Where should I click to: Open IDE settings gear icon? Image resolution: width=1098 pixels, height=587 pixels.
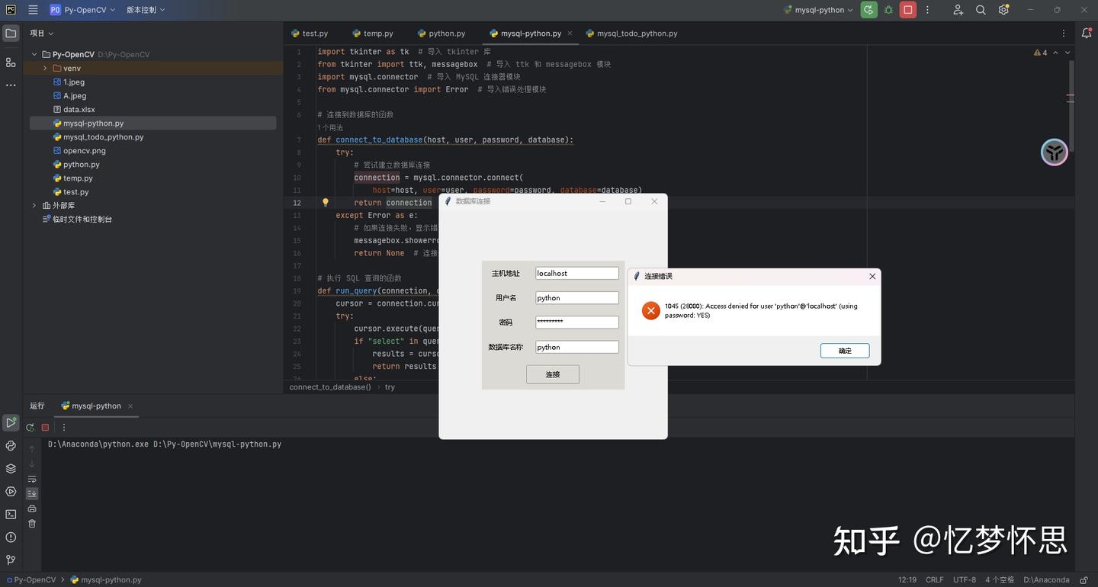pos(1003,10)
